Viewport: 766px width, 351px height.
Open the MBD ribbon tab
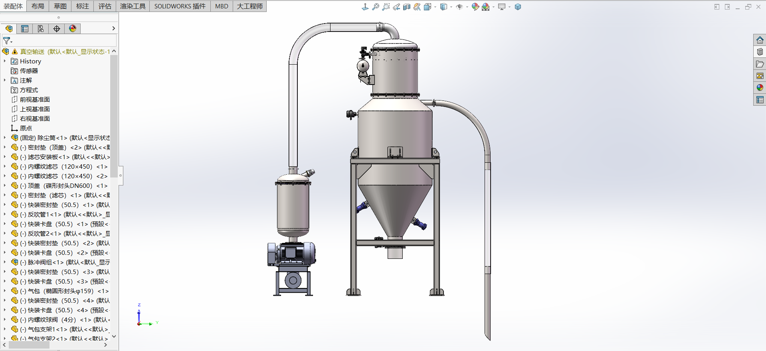(222, 6)
